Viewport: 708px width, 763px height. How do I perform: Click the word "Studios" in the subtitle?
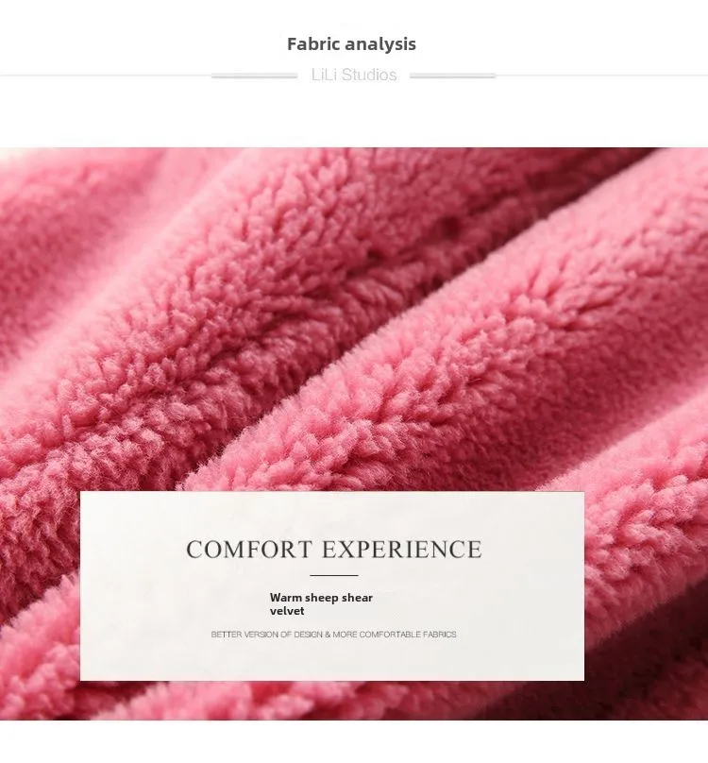pos(369,75)
